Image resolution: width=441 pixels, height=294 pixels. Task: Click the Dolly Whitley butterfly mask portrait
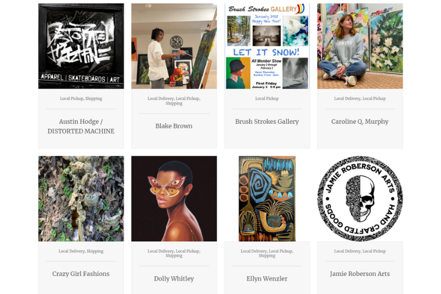(174, 199)
